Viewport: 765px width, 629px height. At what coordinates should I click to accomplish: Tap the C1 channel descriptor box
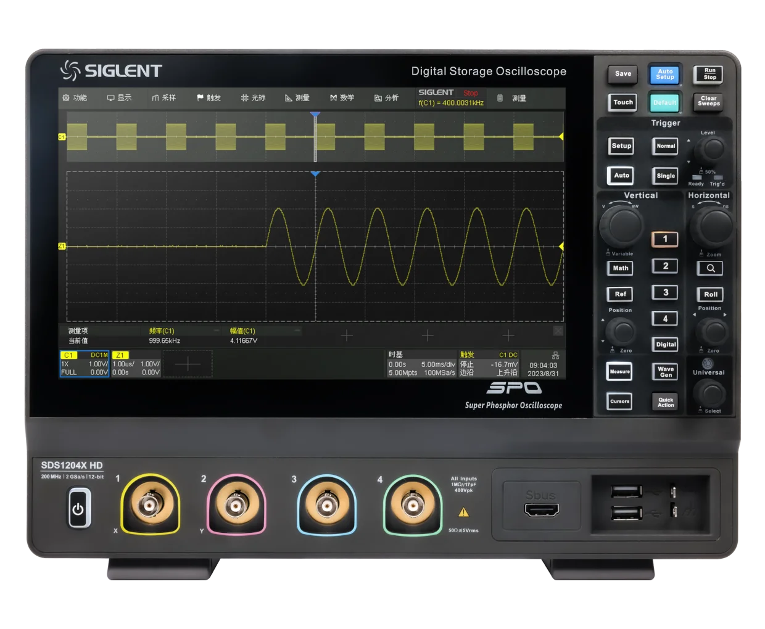85,364
